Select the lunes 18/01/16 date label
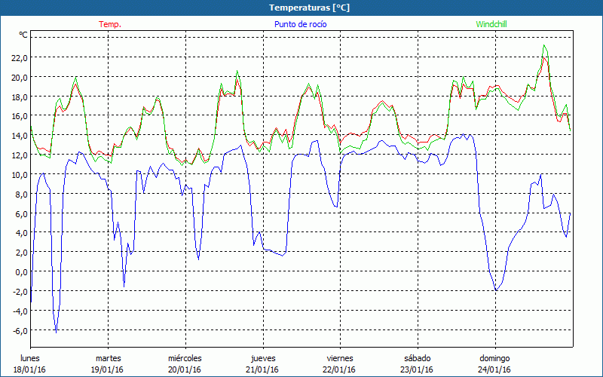 click(x=30, y=363)
